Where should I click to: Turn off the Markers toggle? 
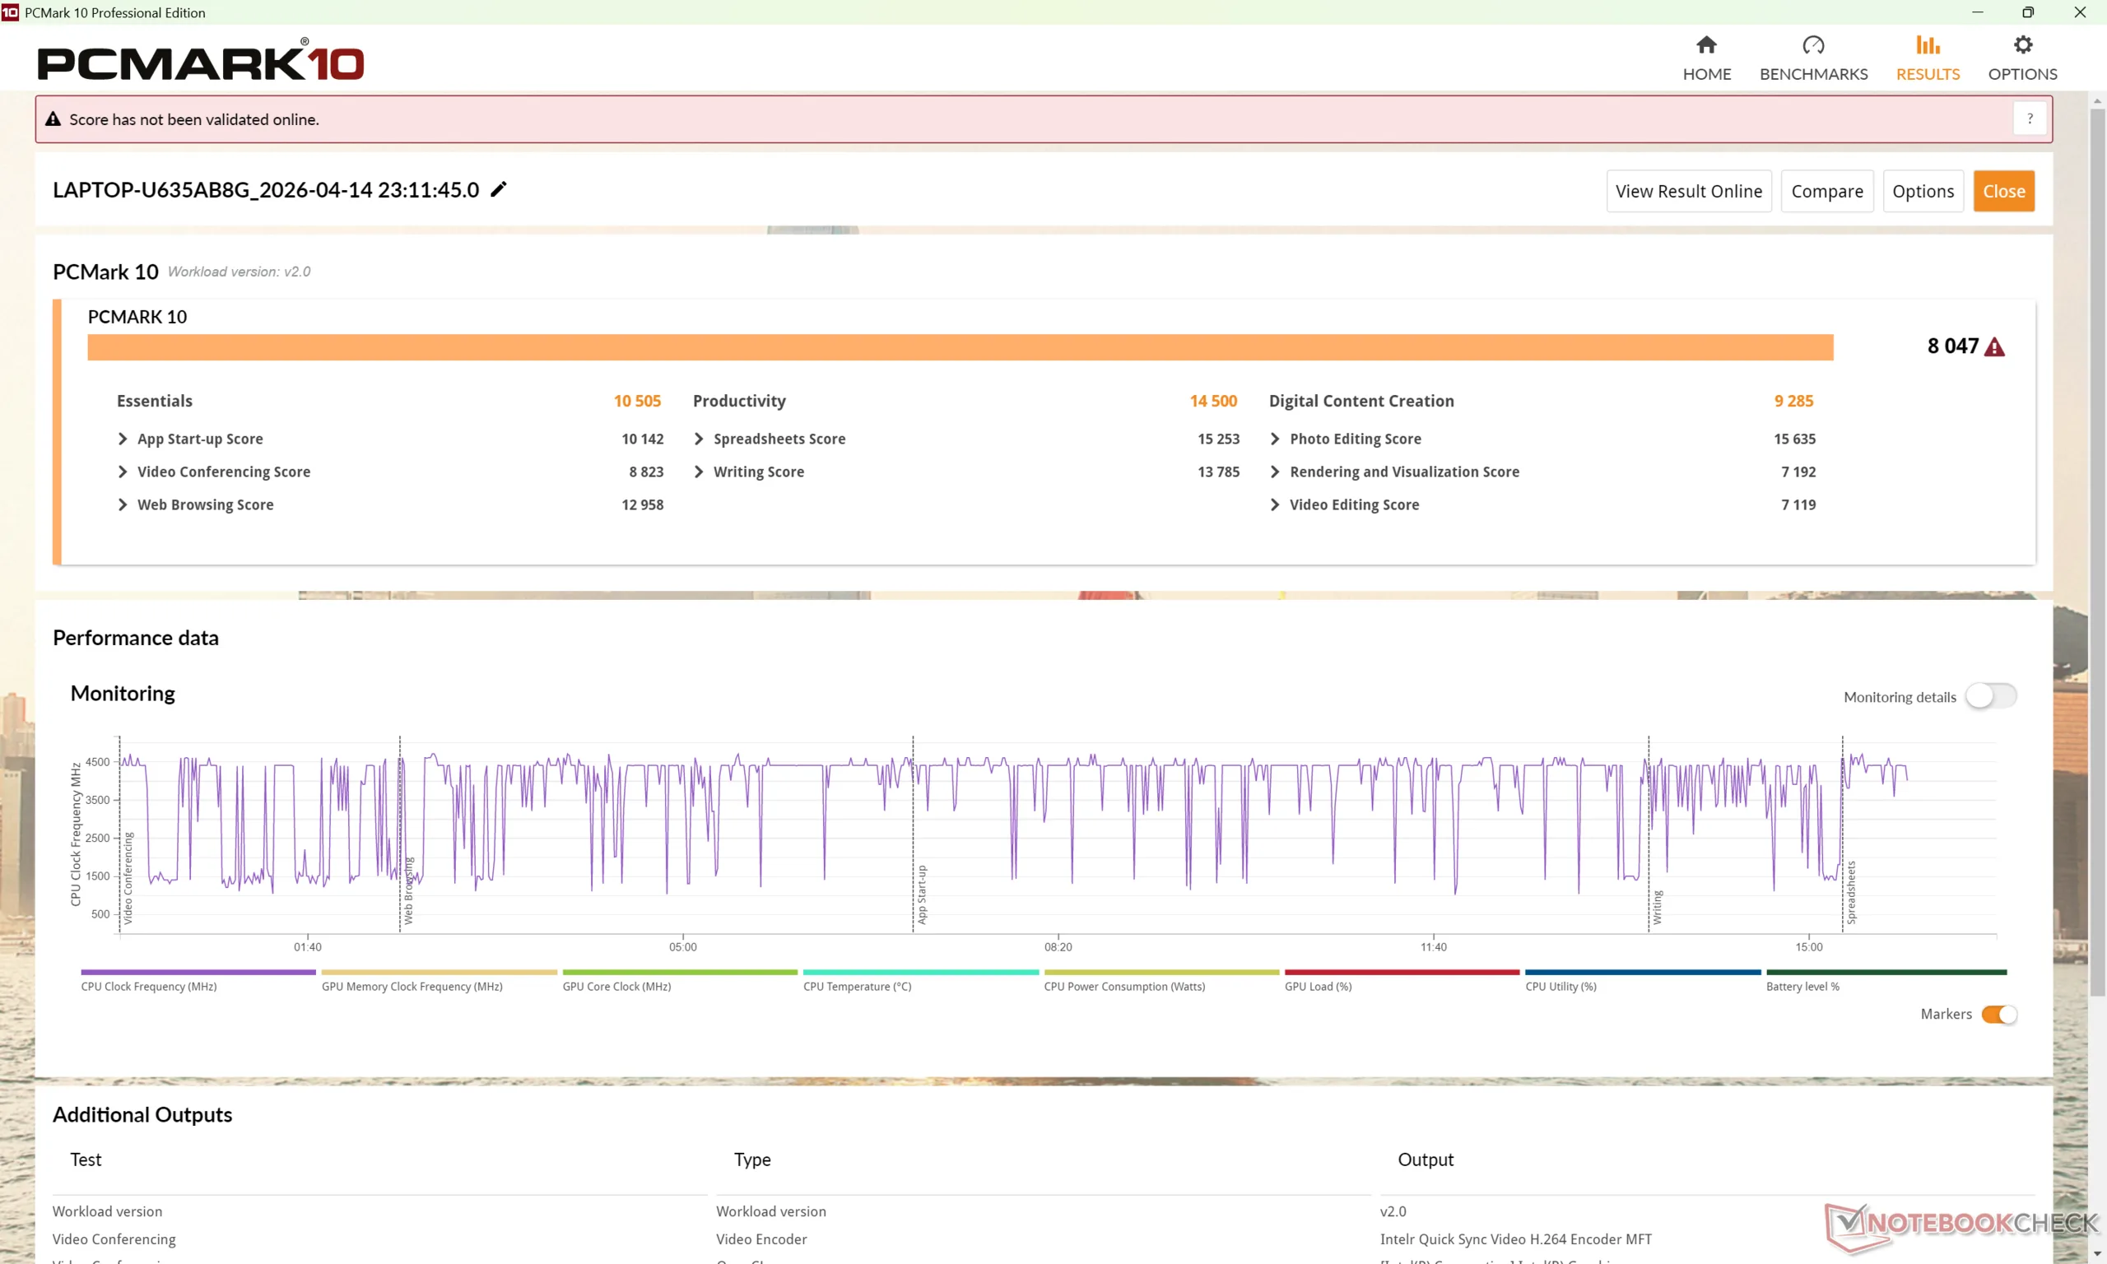pyautogui.click(x=1998, y=1014)
